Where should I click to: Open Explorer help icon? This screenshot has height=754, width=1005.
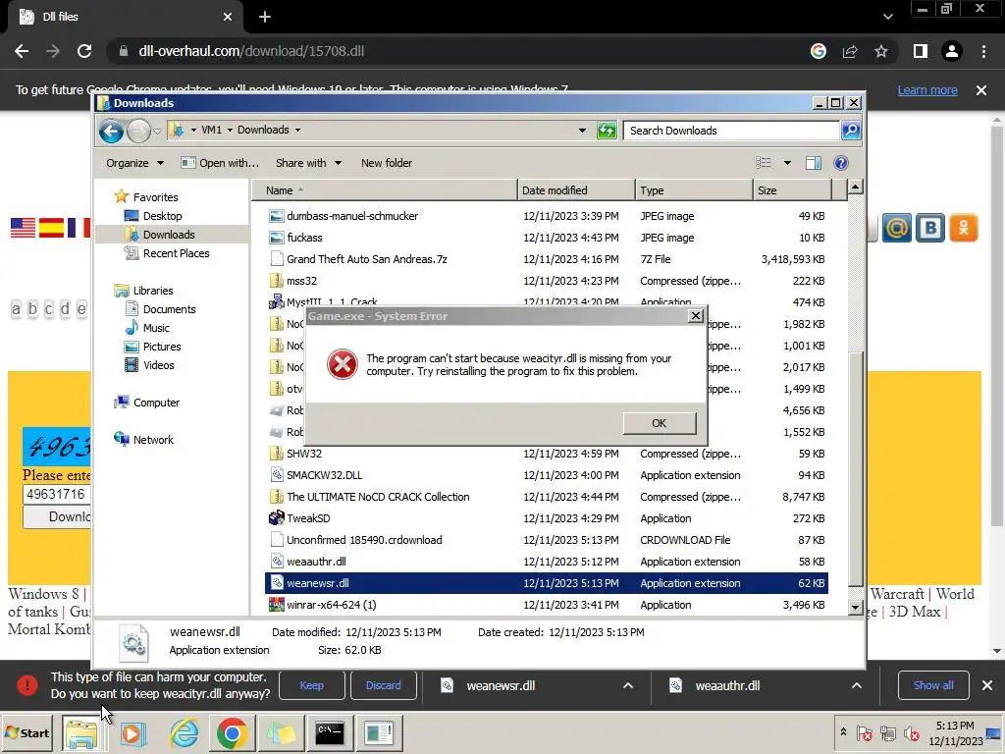point(841,163)
